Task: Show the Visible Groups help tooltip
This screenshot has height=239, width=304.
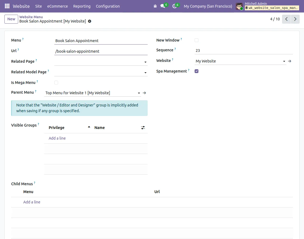Action: tap(38, 124)
